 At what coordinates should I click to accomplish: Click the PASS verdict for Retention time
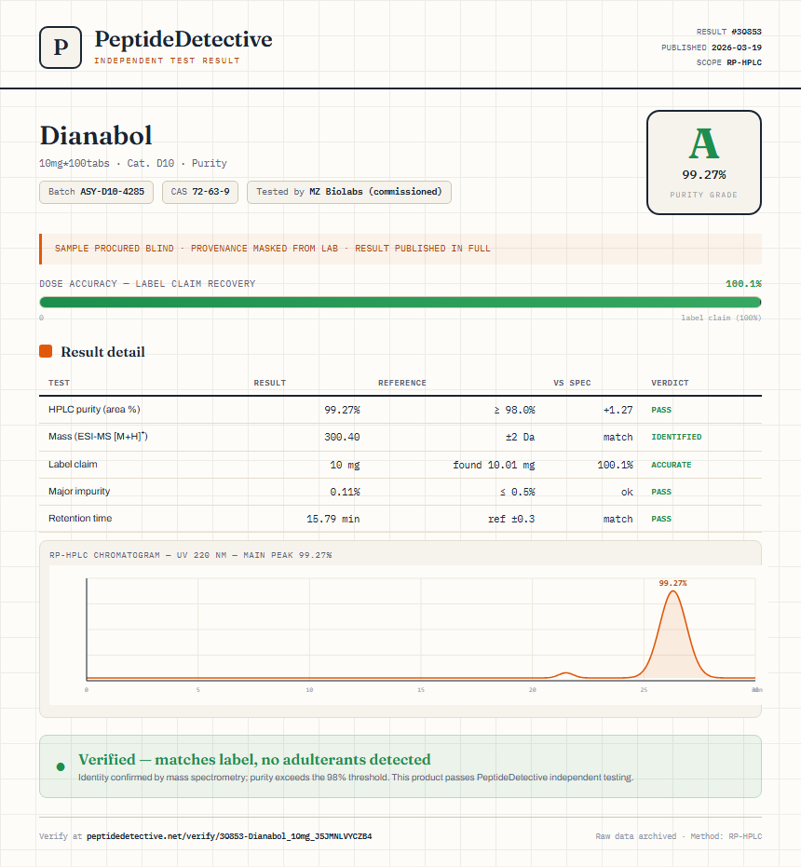tap(661, 519)
